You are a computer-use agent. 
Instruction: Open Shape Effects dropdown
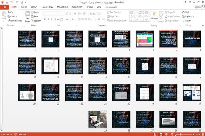(x=172, y=21)
